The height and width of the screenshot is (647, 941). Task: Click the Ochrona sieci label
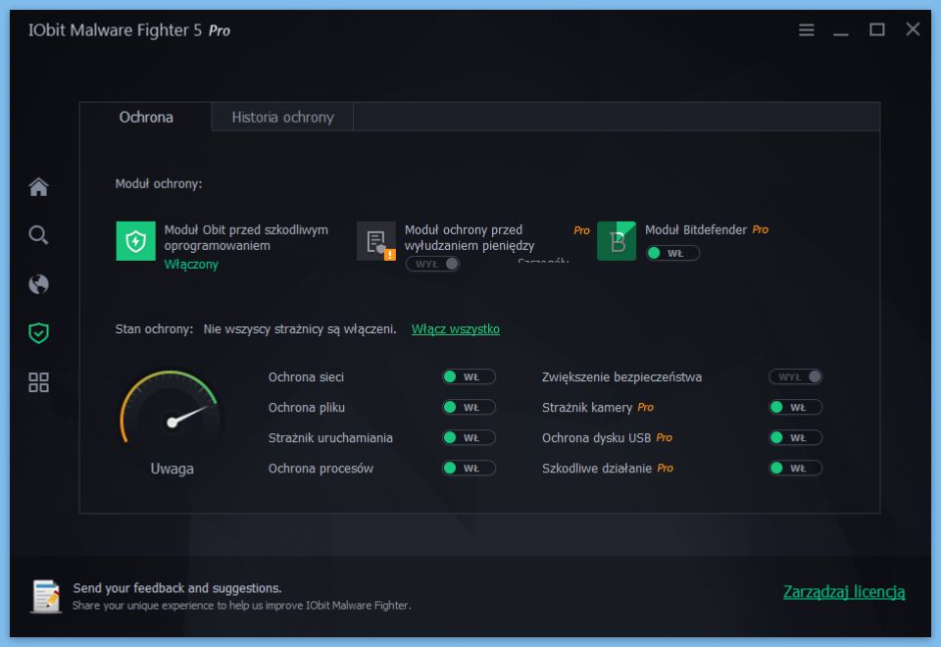[x=306, y=376]
